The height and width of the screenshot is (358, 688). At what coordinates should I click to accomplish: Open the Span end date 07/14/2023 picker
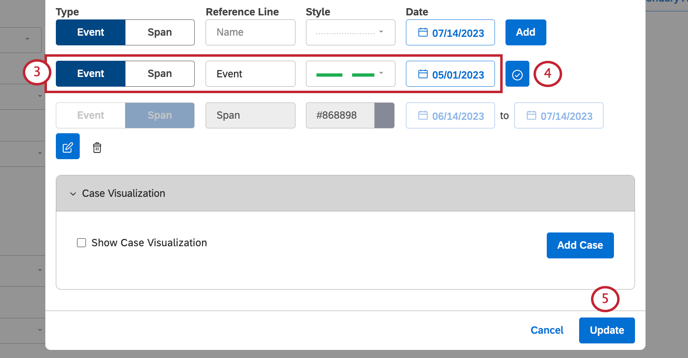click(559, 115)
